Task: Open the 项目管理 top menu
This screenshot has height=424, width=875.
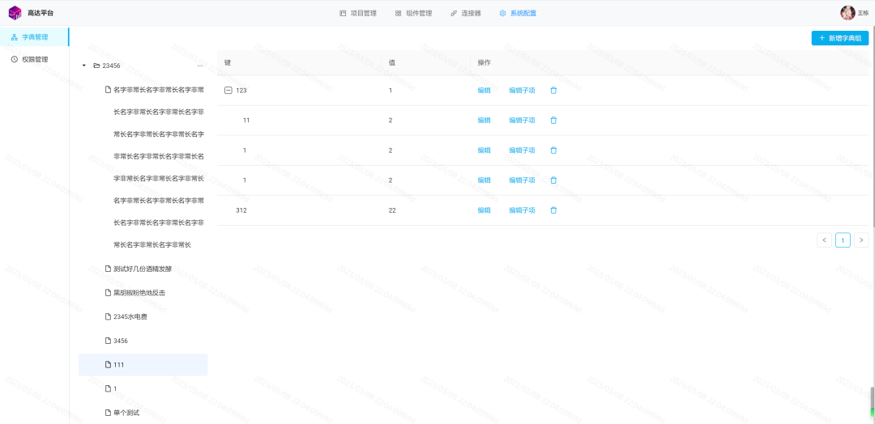Action: point(358,13)
